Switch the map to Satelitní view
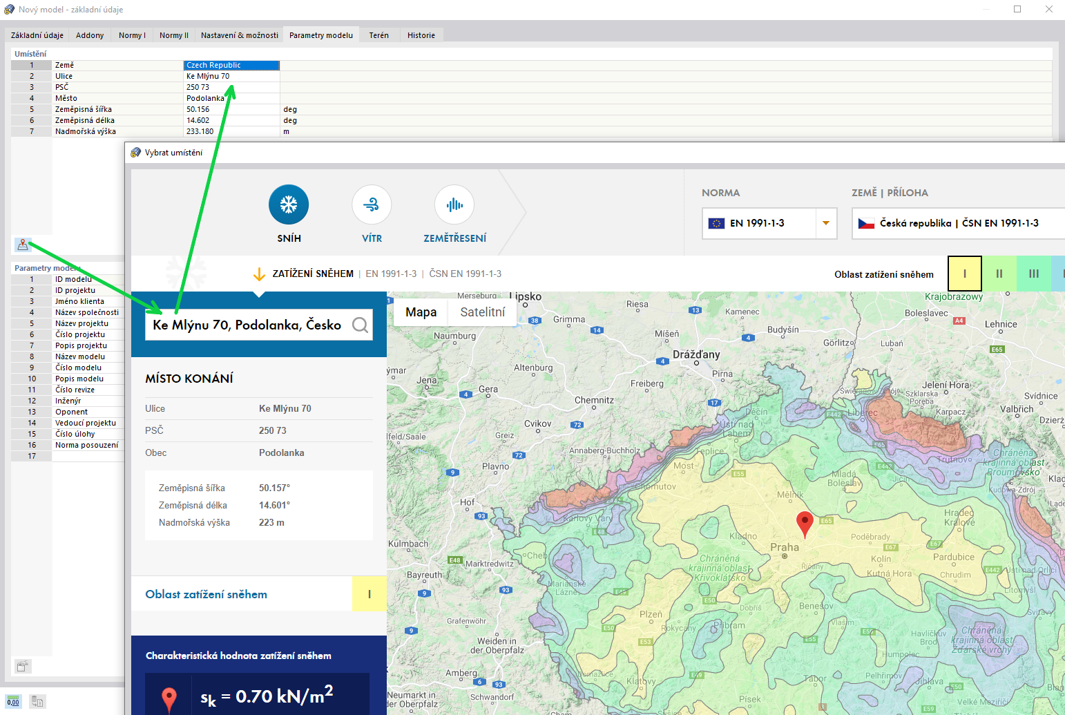The image size is (1065, 715). [483, 312]
